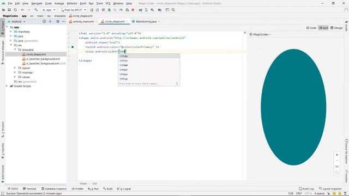The width and height of the screenshot is (349, 196).
Task: Close the circle_shape.xml tab
Action: (x=127, y=22)
